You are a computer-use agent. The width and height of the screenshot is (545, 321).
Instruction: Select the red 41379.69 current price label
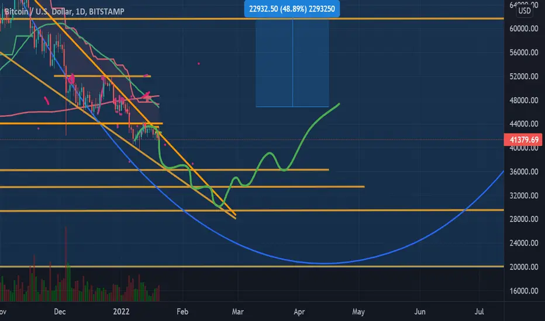(523, 140)
